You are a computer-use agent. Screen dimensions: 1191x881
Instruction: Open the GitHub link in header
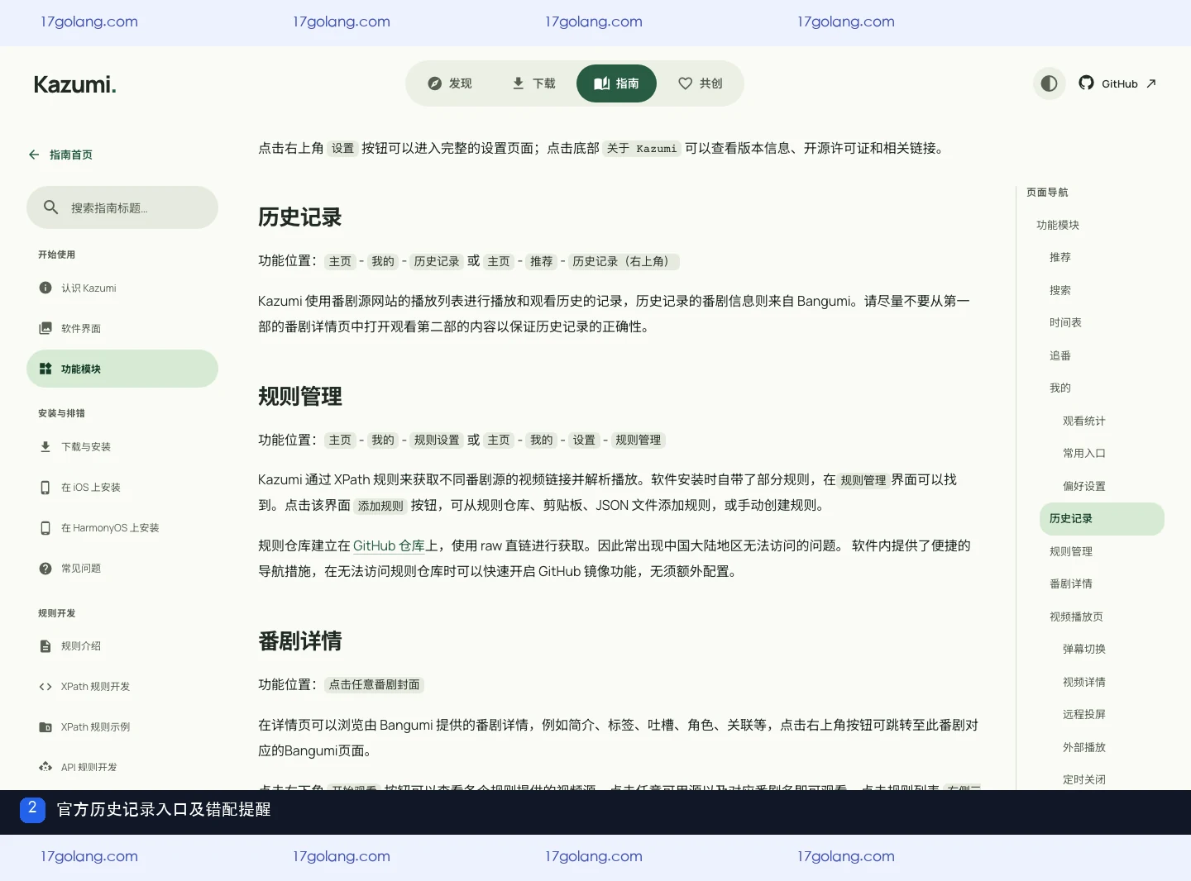pos(1117,83)
